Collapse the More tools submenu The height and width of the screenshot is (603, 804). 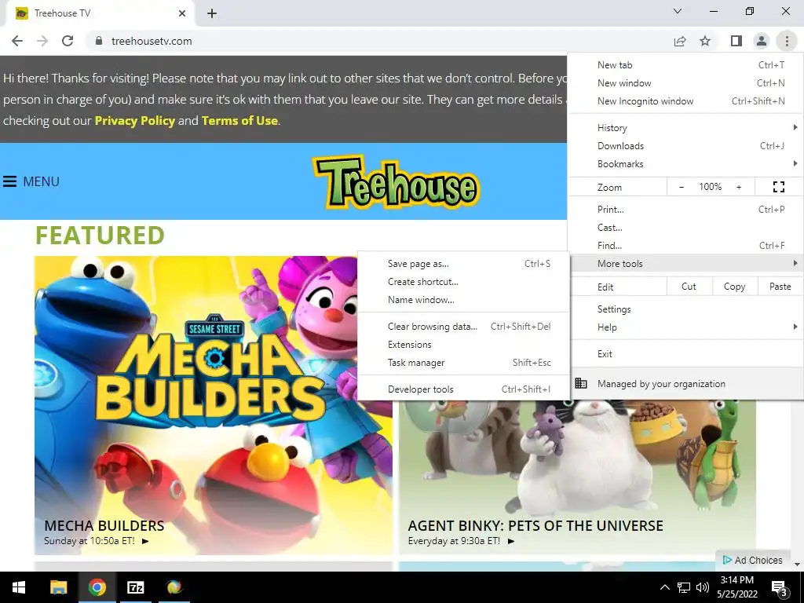coord(685,264)
